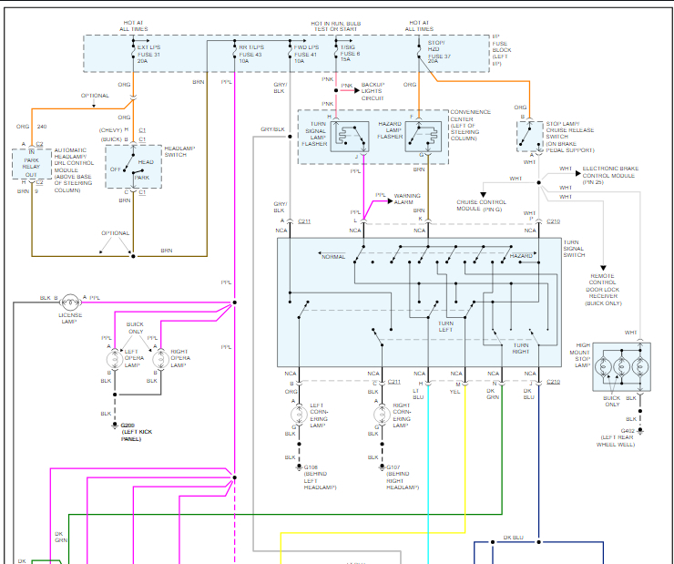Select the left opera lamp symbol
Viewport: 674px width, 564px height.
(116, 359)
